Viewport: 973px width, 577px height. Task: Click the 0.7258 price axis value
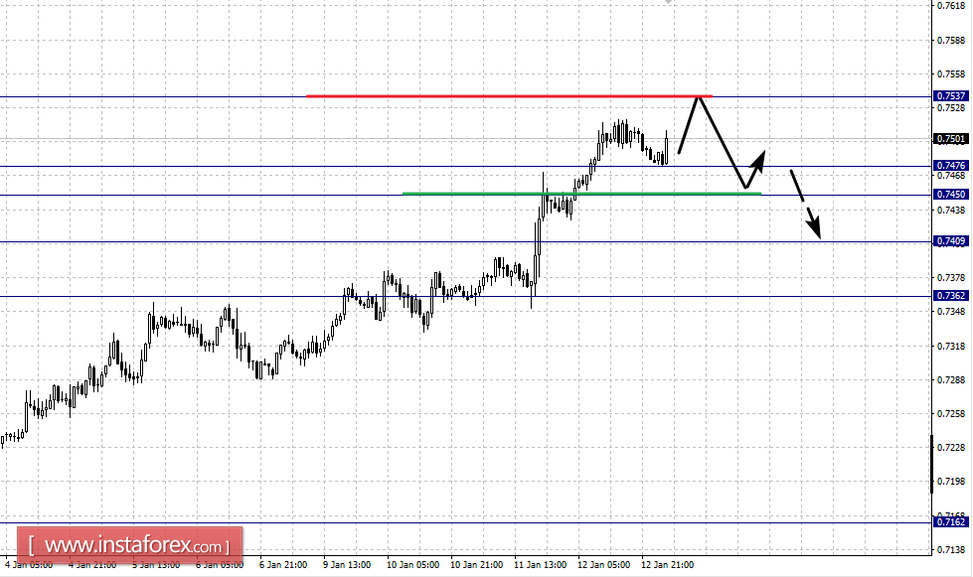pyautogui.click(x=951, y=414)
